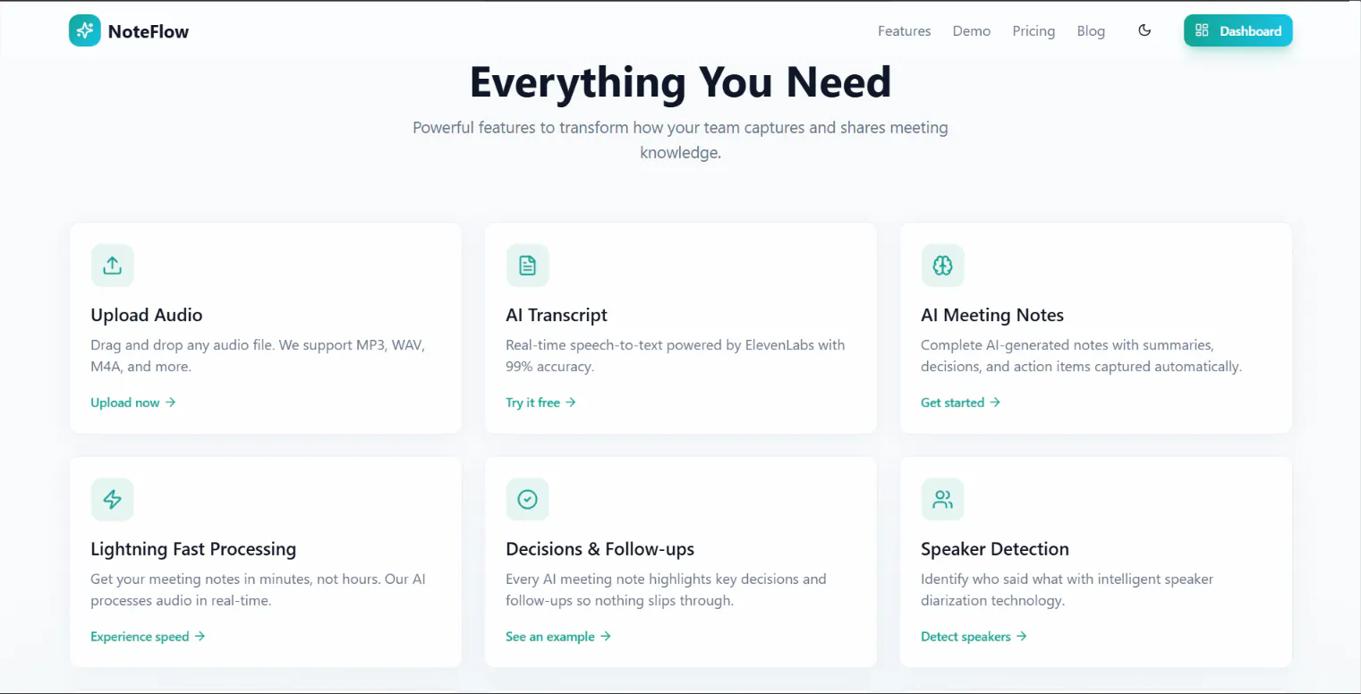Click the 'Every AI meeting note highlights' text
Screen dimensions: 1361x694
666,590
